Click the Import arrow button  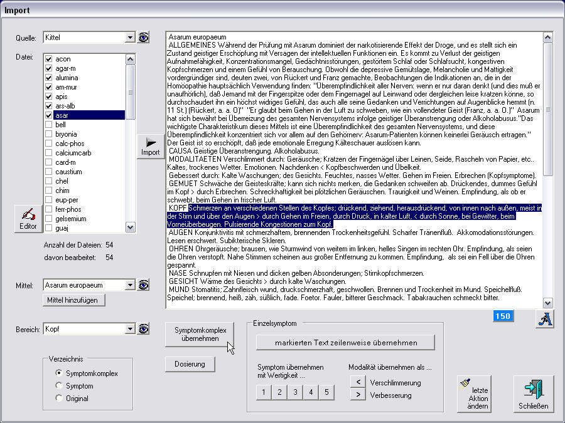tap(151, 147)
